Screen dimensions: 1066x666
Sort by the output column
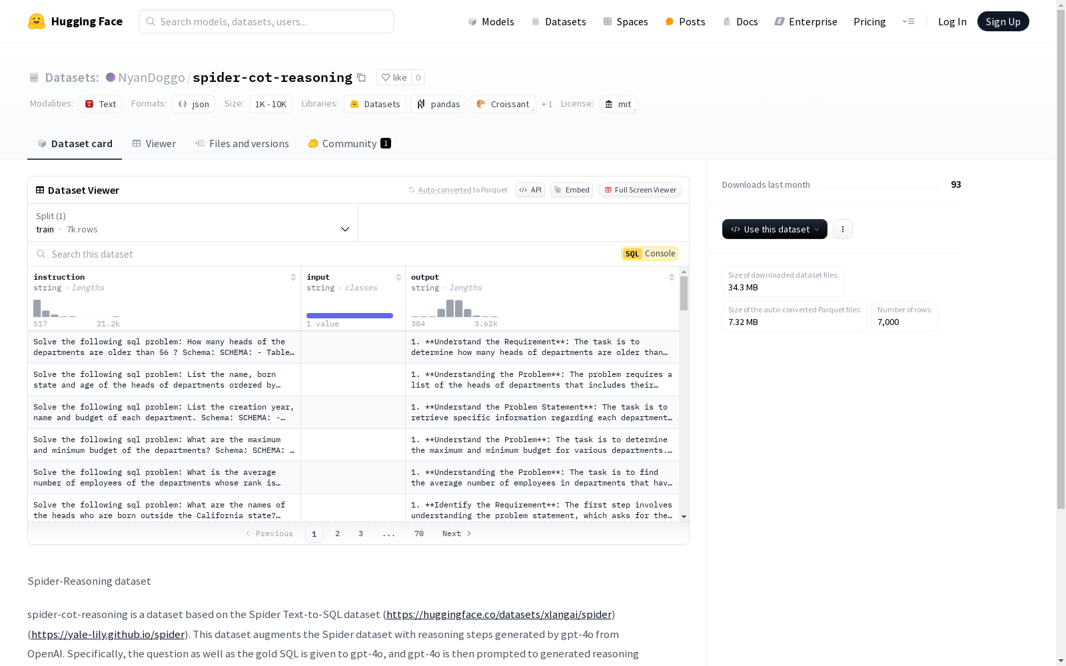(672, 277)
